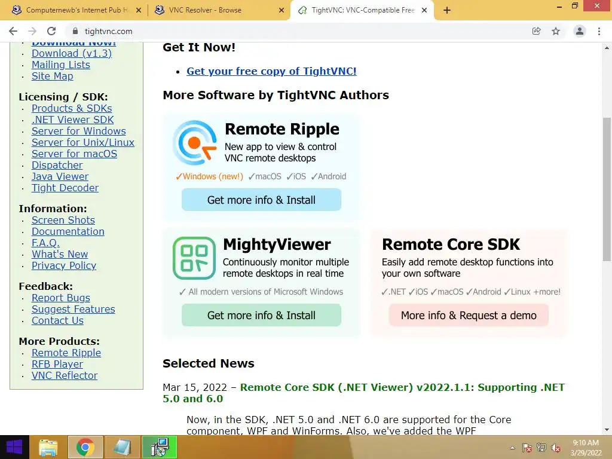Open the Remote Core SDK news headline

tap(363, 393)
